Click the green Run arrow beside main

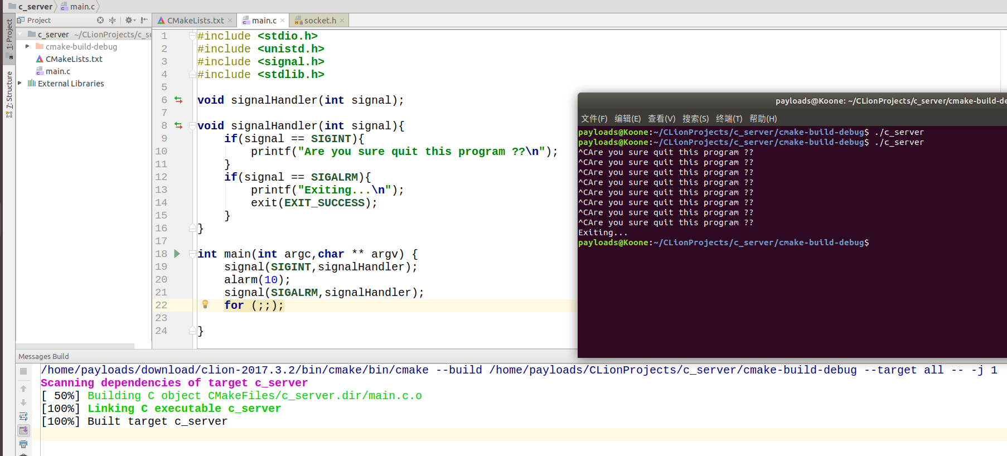pos(177,254)
